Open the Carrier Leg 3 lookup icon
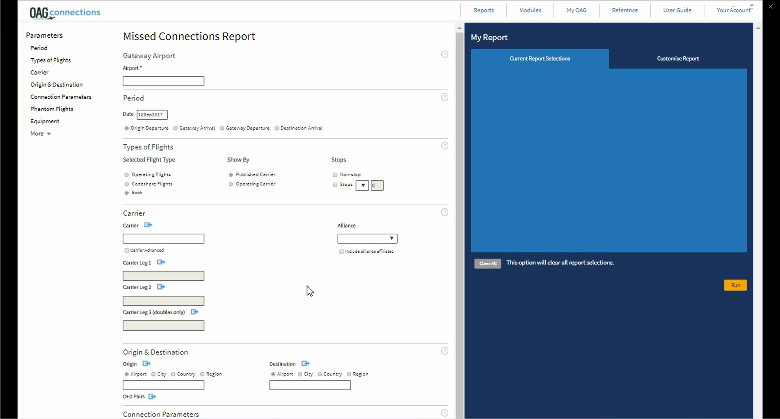Screen dimensions: 780x419 (x=194, y=312)
